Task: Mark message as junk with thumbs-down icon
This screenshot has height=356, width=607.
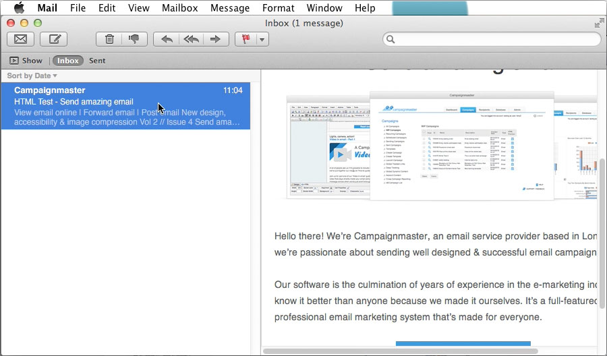Action: pyautogui.click(x=134, y=39)
